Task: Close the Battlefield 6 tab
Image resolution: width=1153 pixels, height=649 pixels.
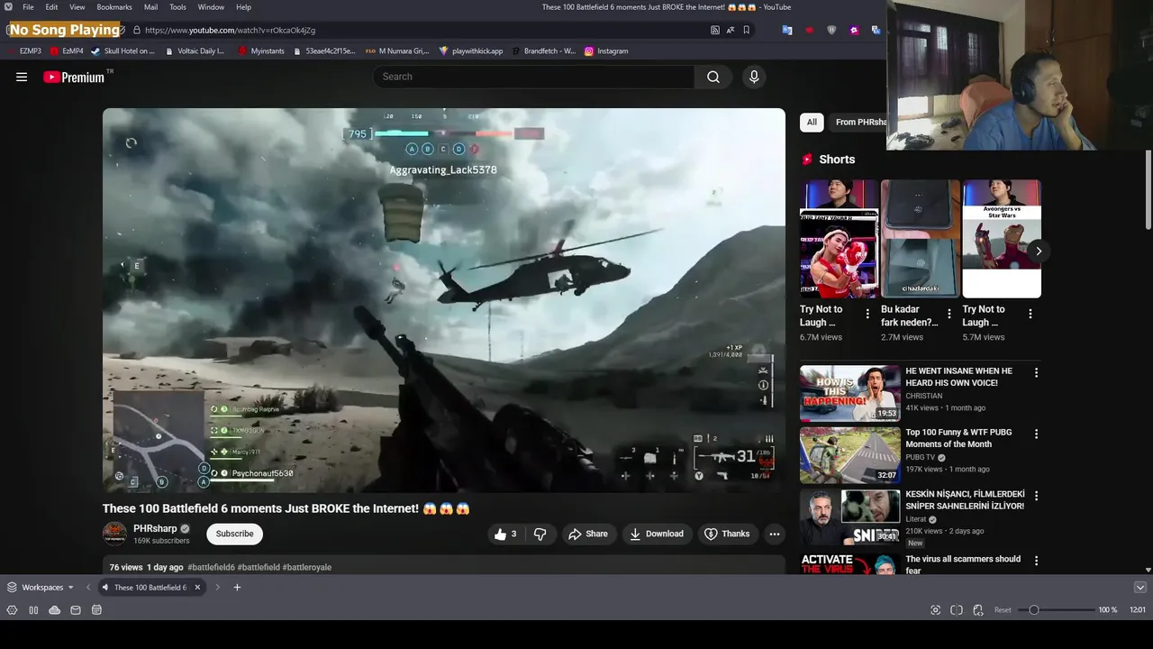Action: 197,588
